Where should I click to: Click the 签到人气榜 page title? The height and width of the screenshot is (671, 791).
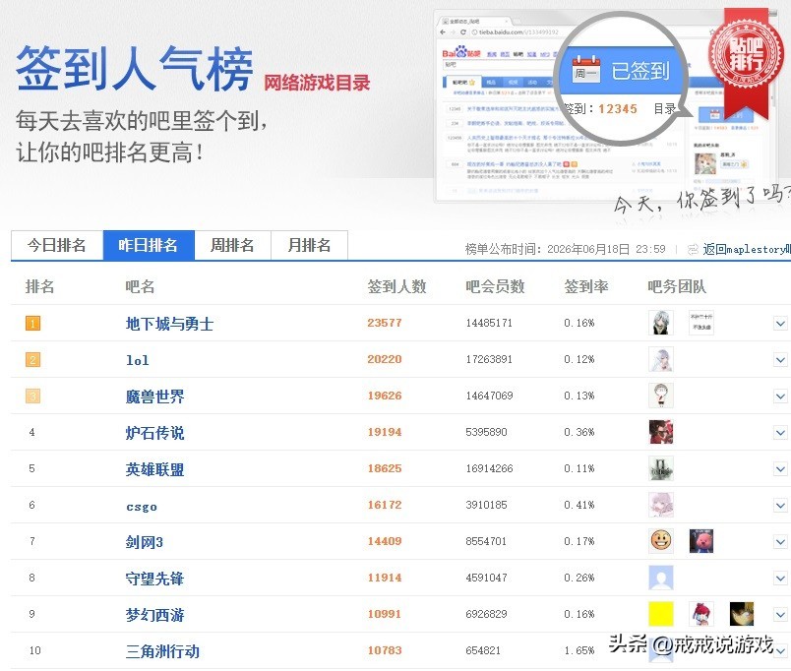point(134,68)
